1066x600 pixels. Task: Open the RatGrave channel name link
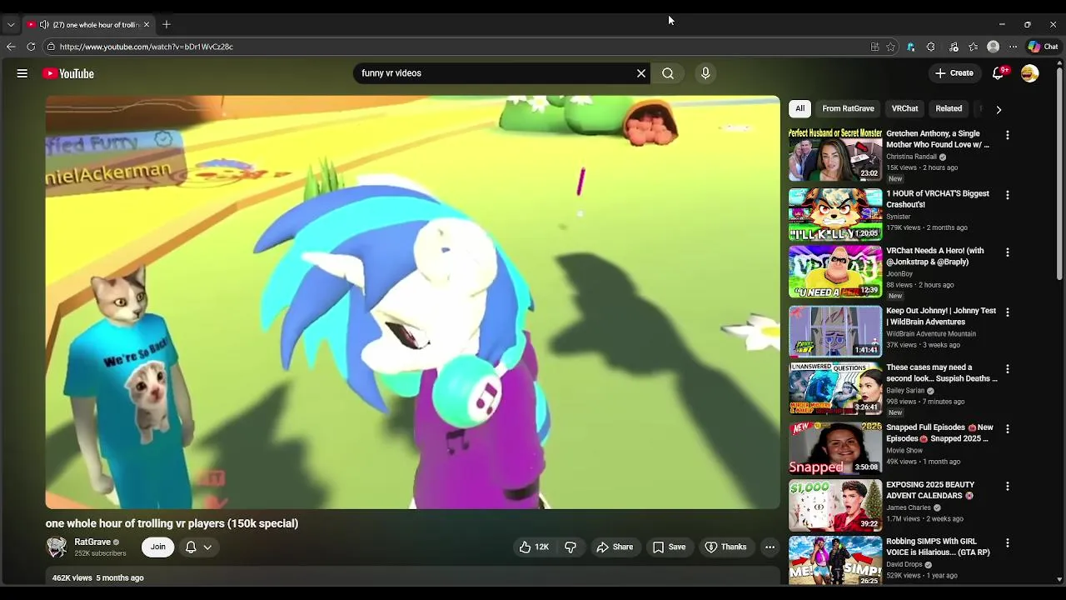(x=92, y=542)
